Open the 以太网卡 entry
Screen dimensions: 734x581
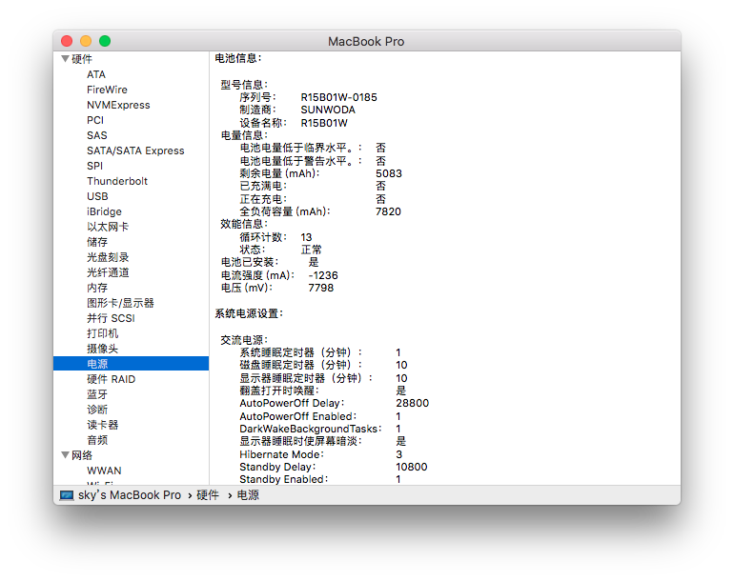[108, 227]
